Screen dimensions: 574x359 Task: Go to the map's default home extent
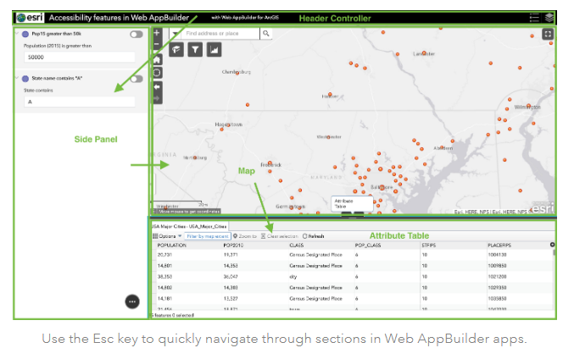tap(157, 60)
